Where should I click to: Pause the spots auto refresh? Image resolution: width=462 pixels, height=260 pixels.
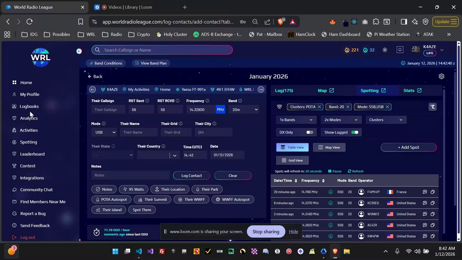click(x=335, y=171)
